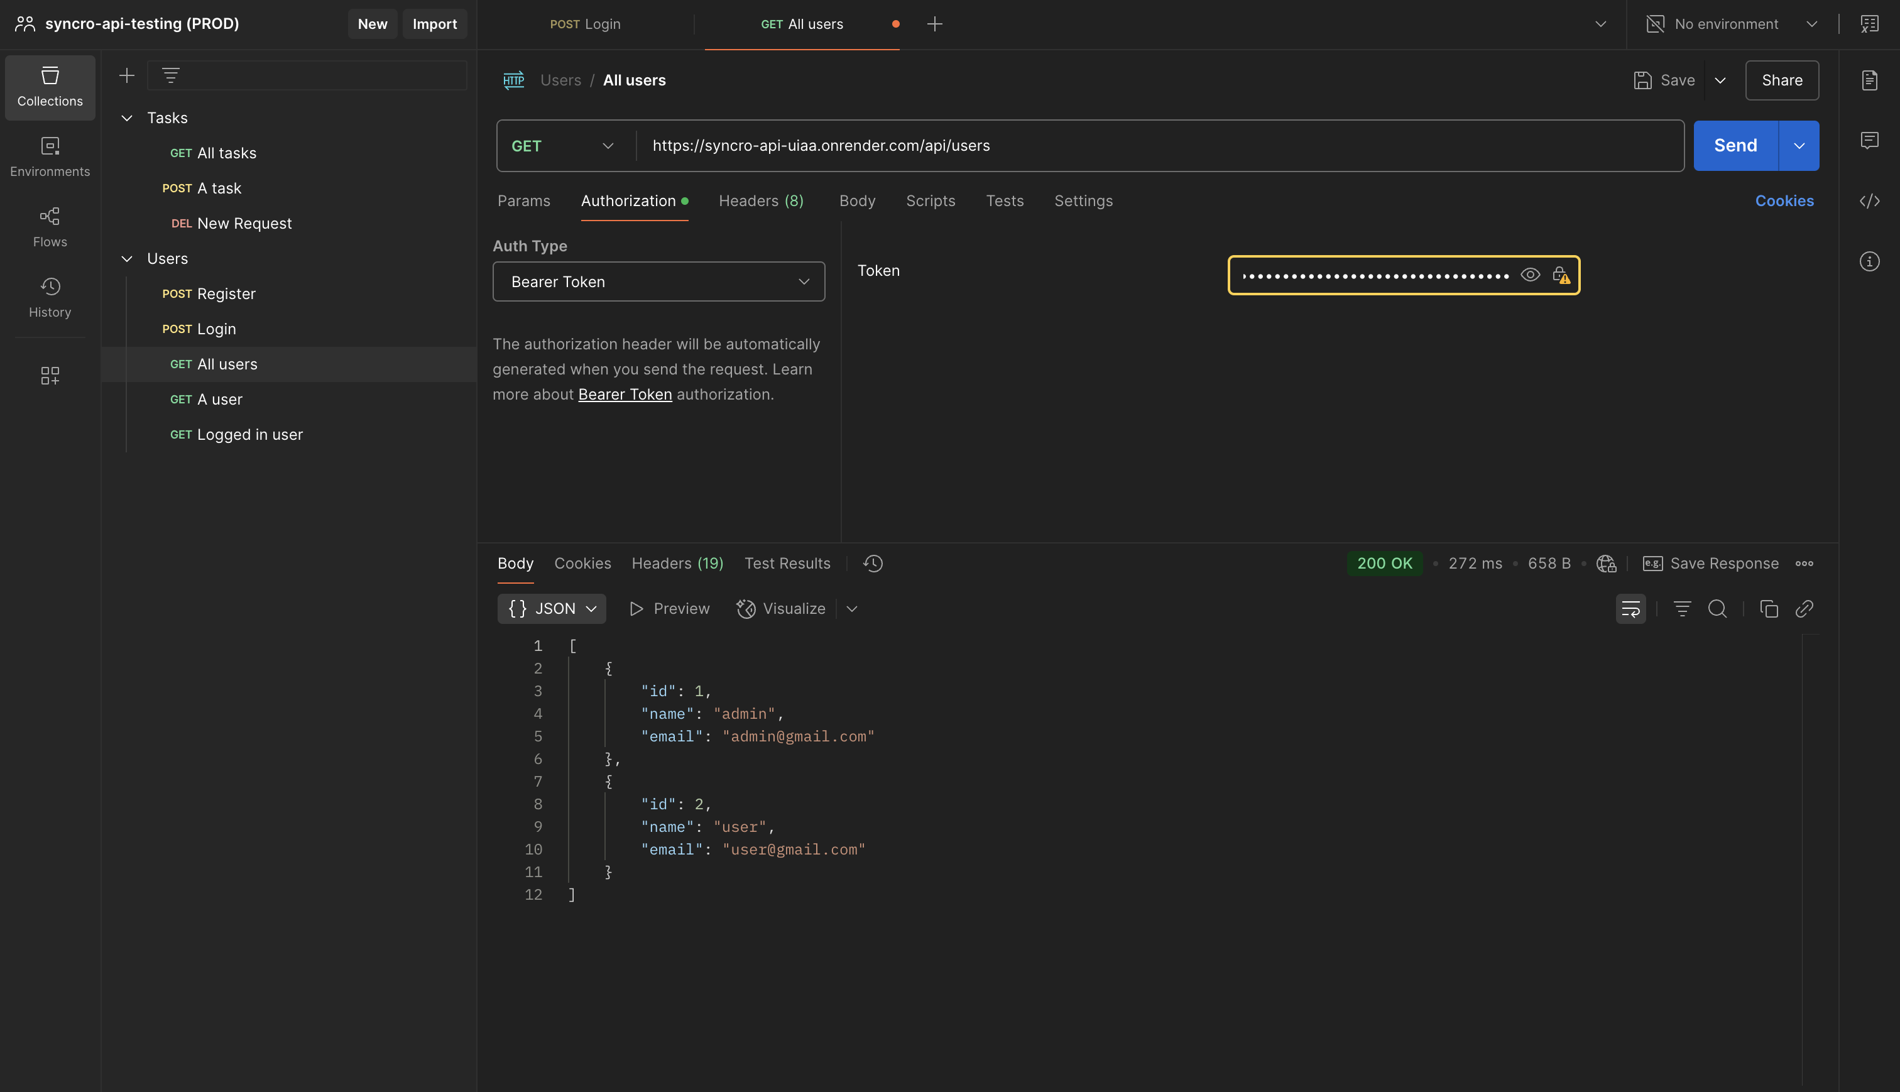Click the request URL input field
Image resolution: width=1900 pixels, height=1092 pixels.
coord(1160,146)
